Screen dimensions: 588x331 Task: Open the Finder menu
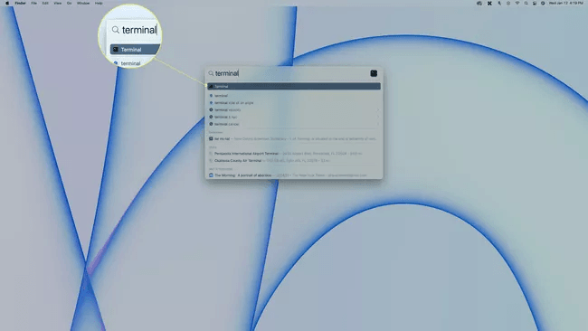pyautogui.click(x=20, y=3)
